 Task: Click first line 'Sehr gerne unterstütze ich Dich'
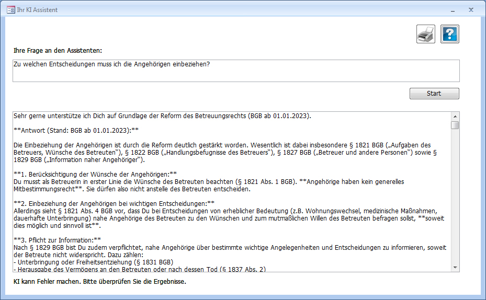[59, 116]
